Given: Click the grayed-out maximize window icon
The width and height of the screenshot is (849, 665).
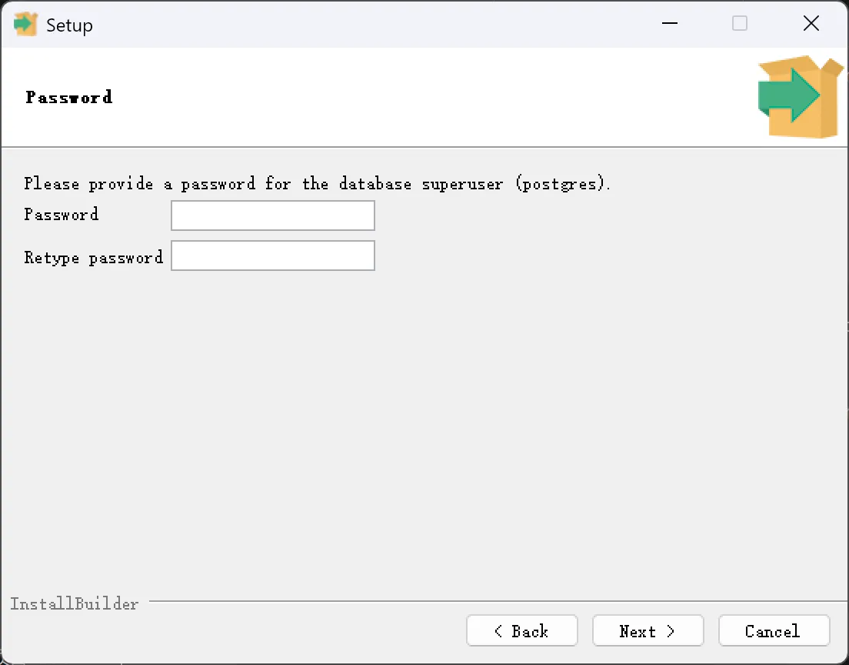Looking at the screenshot, I should point(740,23).
